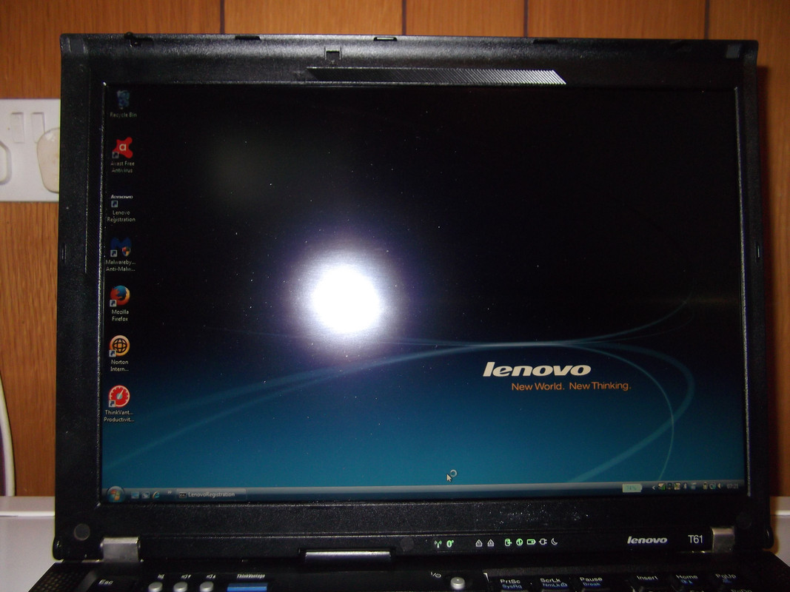Launch Avast Free Antivirus shortcut
This screenshot has width=790, height=592.
pos(122,155)
